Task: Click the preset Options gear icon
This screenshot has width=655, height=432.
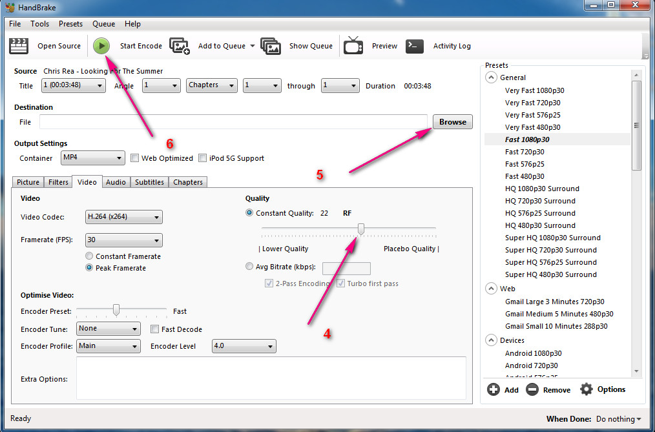Action: tap(587, 389)
